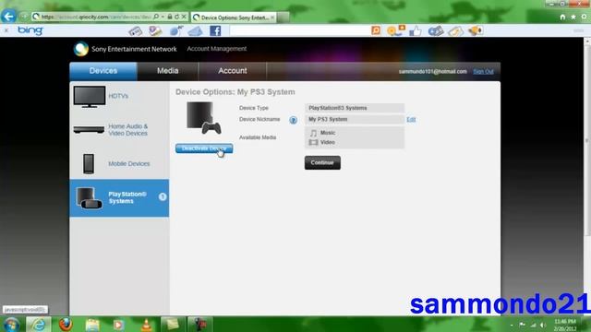Click the Account Management header text
Image resolution: width=591 pixels, height=332 pixels.
point(217,49)
